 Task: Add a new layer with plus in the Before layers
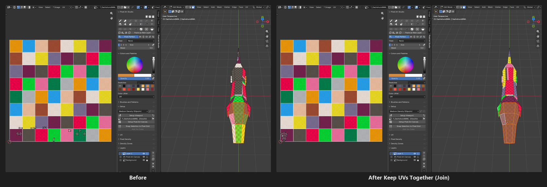pyautogui.click(x=153, y=153)
